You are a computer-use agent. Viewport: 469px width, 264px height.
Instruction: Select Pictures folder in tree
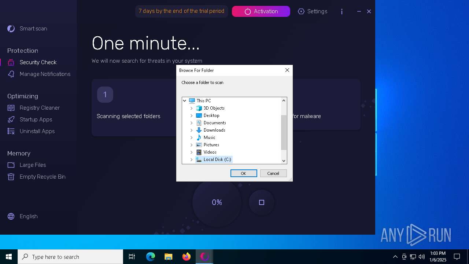[x=211, y=145]
